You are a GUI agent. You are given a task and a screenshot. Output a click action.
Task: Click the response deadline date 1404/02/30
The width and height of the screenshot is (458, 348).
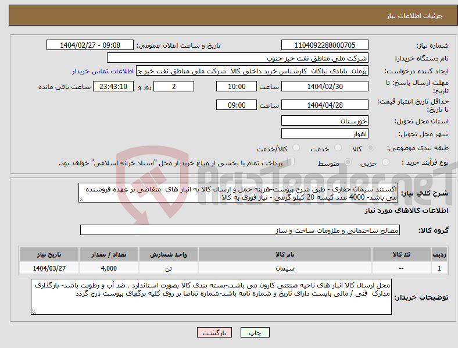pyautogui.click(x=325, y=87)
